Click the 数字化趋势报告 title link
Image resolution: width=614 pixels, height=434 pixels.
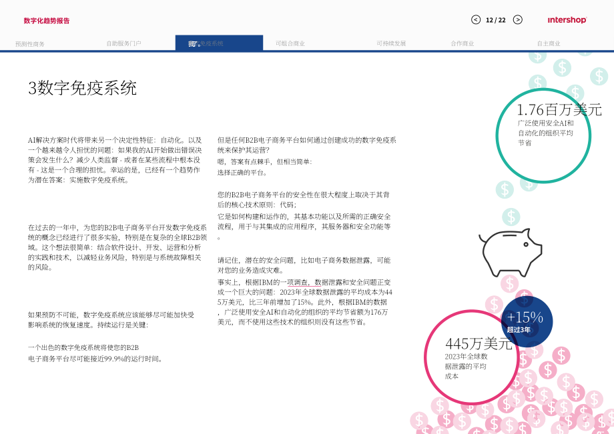point(47,21)
